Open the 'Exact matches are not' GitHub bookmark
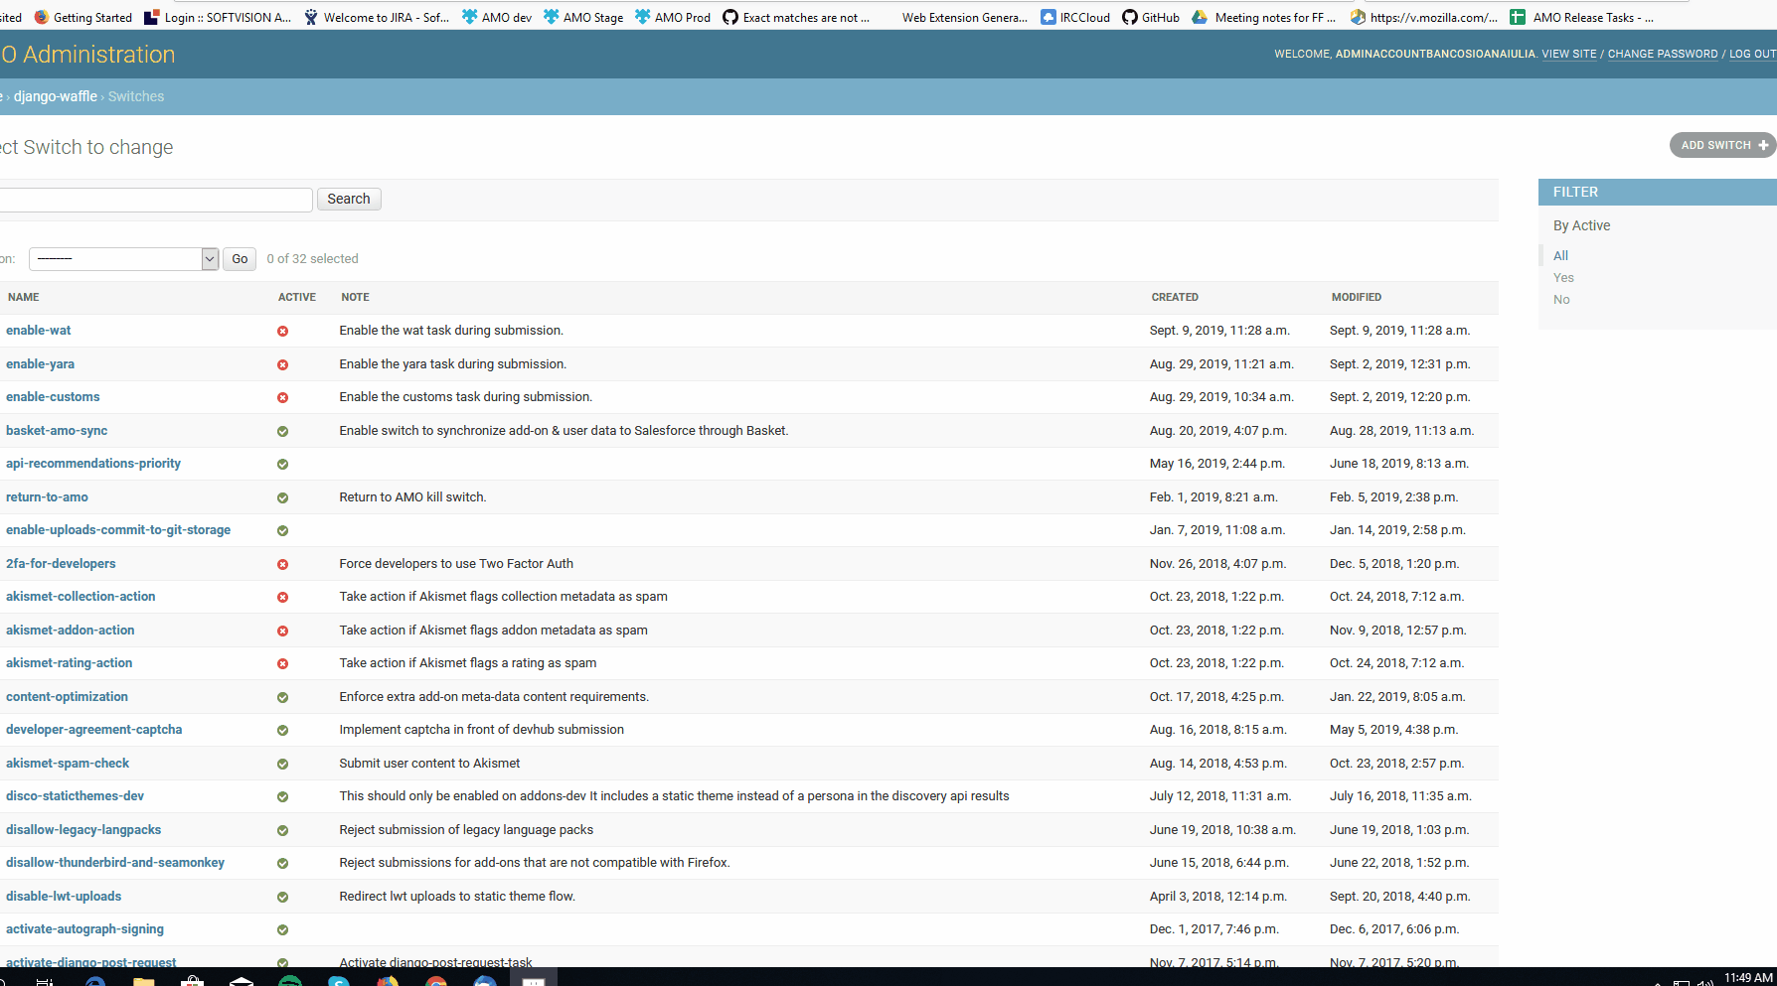Image resolution: width=1777 pixels, height=986 pixels. pos(796,17)
